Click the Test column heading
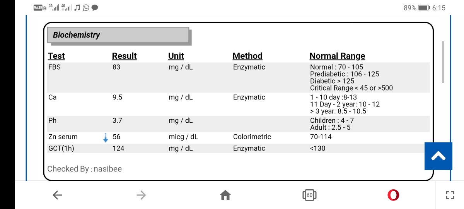The image size is (464, 209). (56, 56)
